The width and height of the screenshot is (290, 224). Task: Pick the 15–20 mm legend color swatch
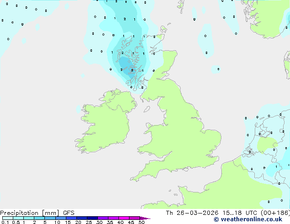[x=71, y=218]
